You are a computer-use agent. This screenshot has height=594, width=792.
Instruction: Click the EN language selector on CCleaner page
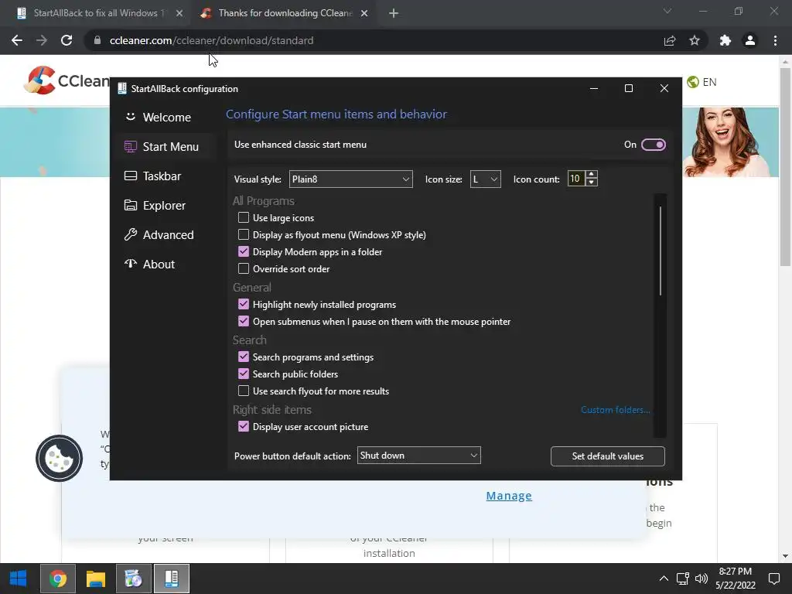point(702,82)
